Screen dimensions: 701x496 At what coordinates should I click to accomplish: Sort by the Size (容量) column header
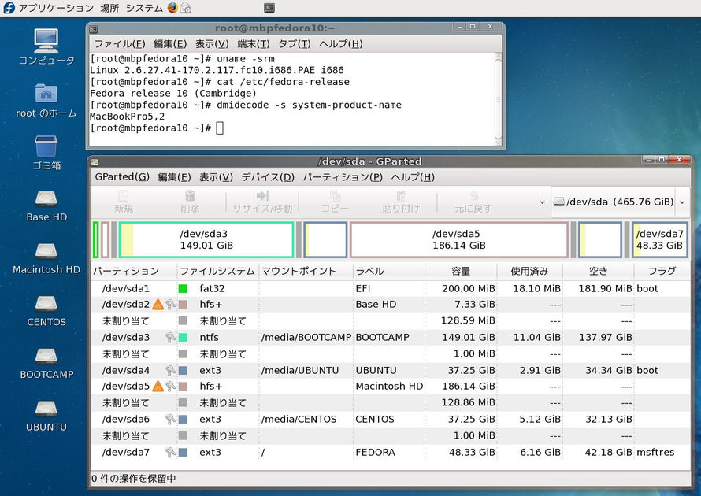461,271
